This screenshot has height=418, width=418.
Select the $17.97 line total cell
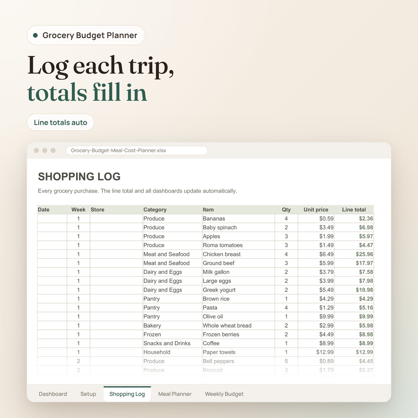[354, 263]
